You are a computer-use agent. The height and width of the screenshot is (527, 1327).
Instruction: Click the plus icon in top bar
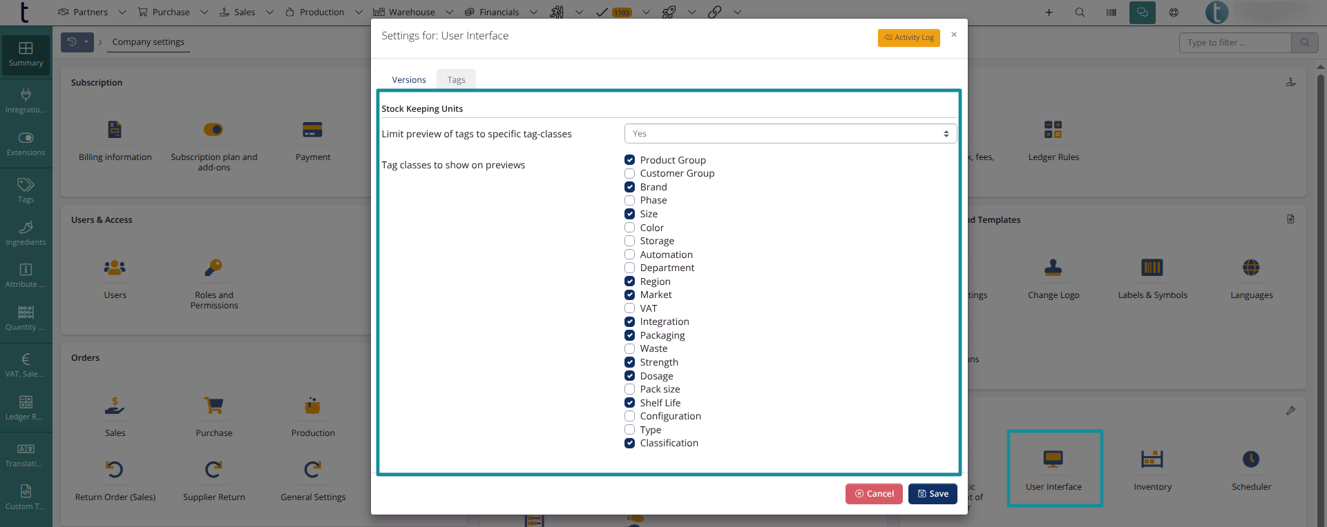pos(1049,12)
